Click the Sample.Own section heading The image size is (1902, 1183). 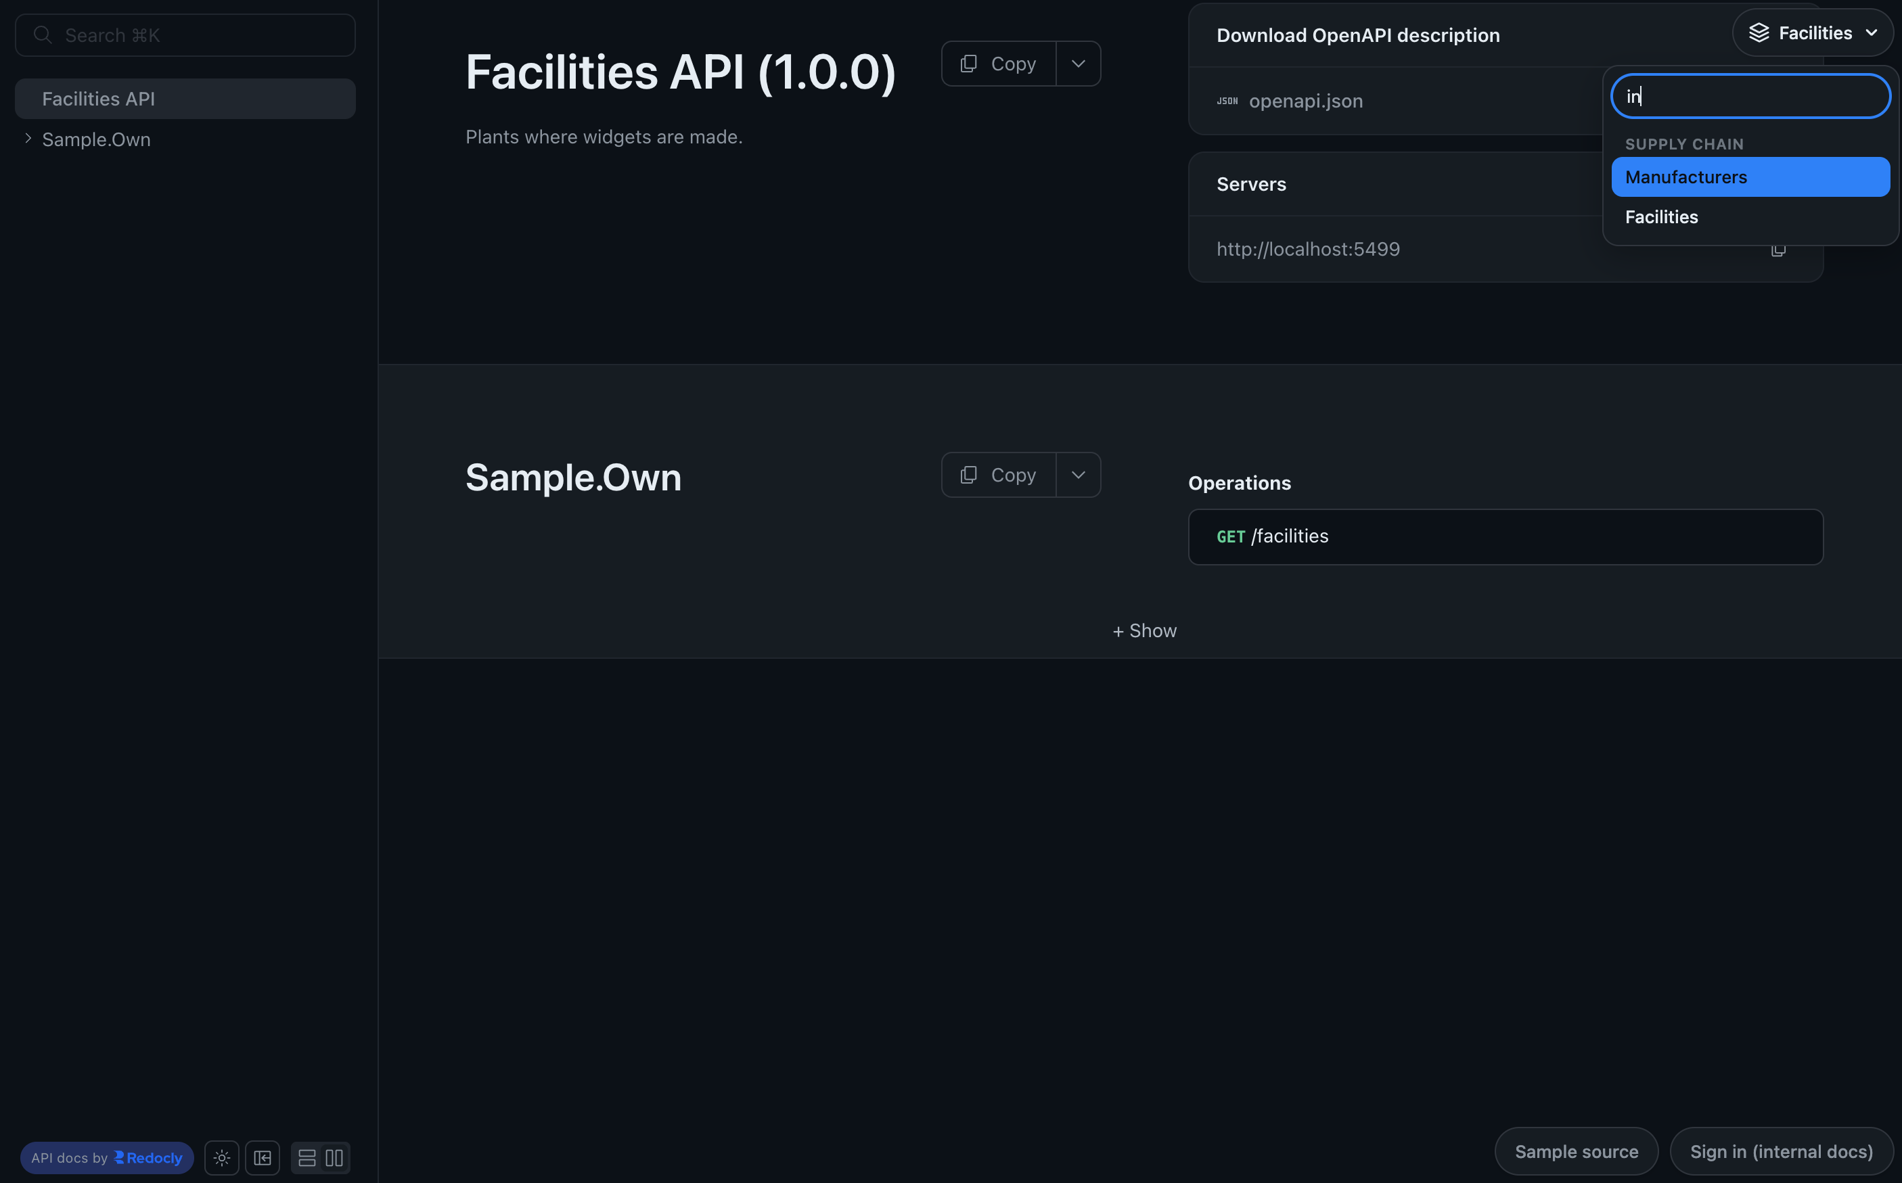click(x=574, y=478)
